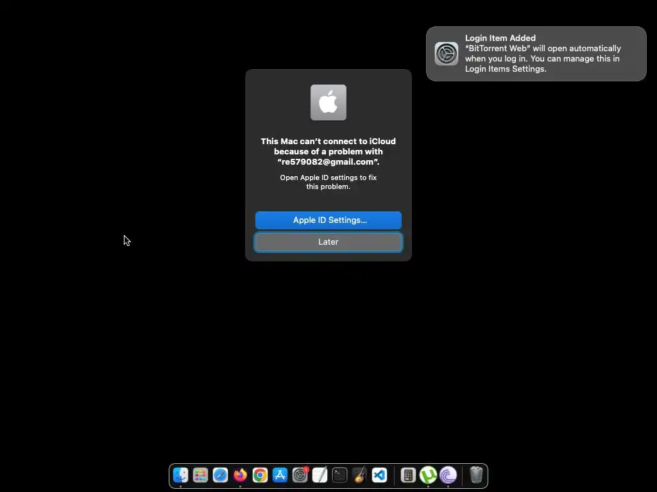The image size is (657, 492).
Task: Launch Visual Studio Code from dock
Action: point(380,475)
